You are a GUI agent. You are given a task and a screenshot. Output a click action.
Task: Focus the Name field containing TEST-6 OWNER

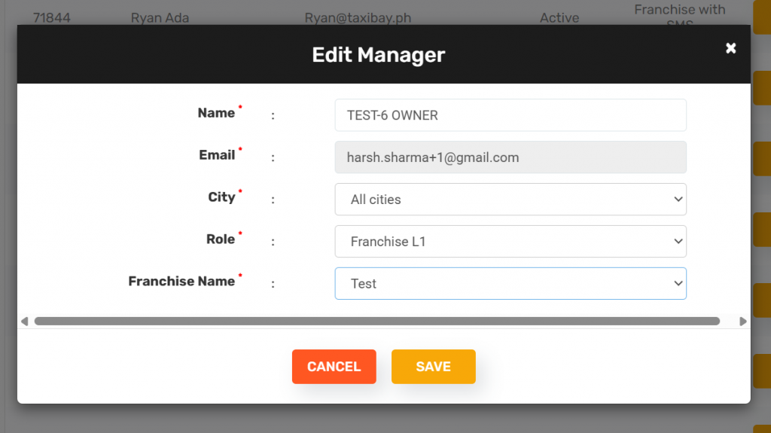[x=510, y=115]
